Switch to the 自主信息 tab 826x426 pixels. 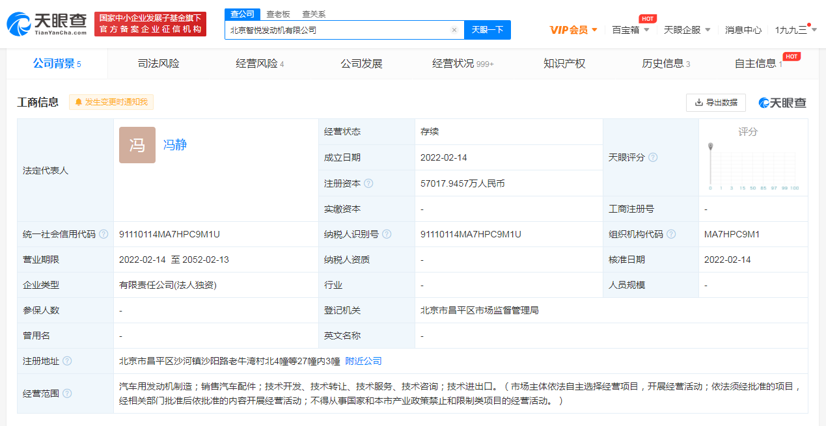pyautogui.click(x=758, y=64)
